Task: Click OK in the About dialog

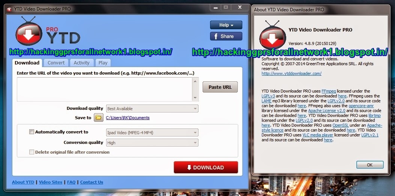Action: 369,165
